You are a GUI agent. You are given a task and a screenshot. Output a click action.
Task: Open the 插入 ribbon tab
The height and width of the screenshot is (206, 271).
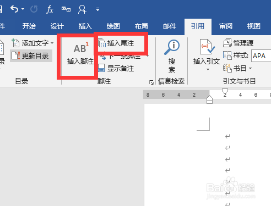pyautogui.click(x=85, y=26)
